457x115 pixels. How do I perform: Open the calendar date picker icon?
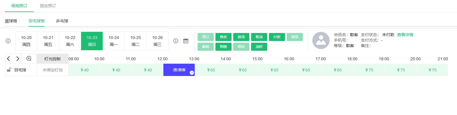[186, 41]
